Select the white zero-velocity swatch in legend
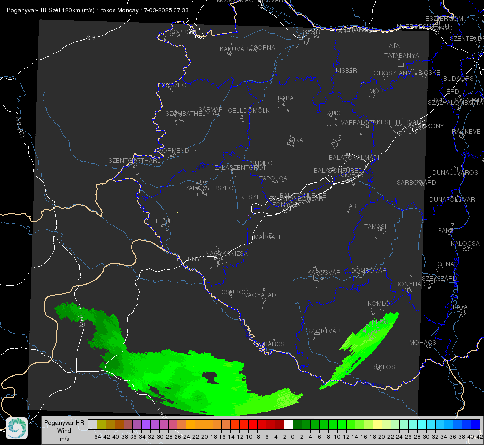Image resolution: width=484 pixels, height=445 pixels. (x=288, y=424)
